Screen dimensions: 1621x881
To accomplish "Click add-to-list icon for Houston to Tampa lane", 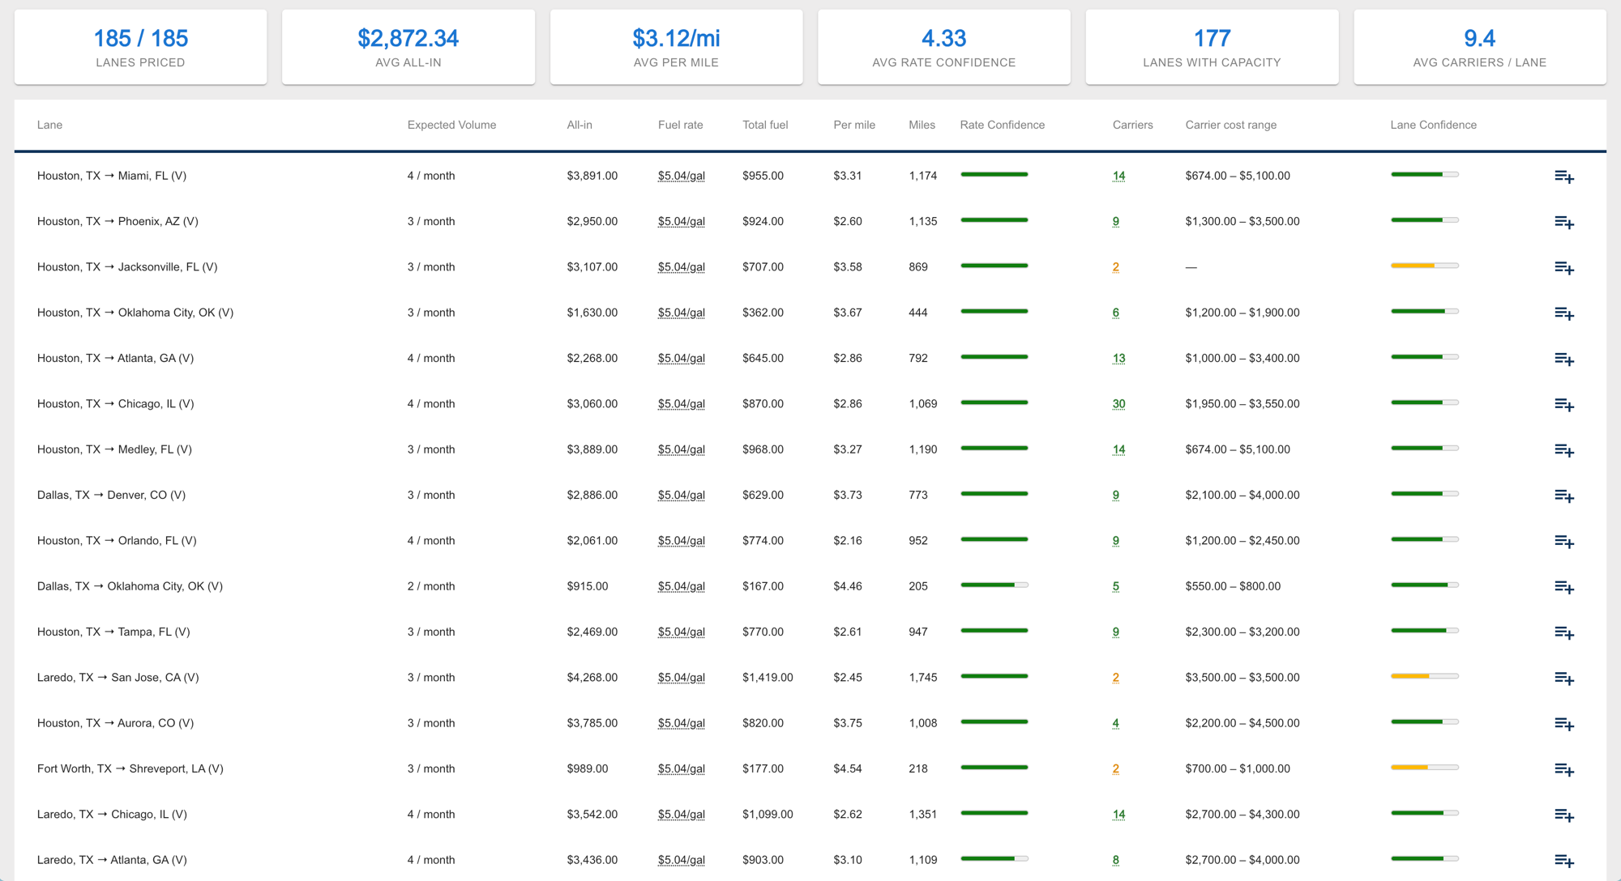I will pyautogui.click(x=1564, y=632).
